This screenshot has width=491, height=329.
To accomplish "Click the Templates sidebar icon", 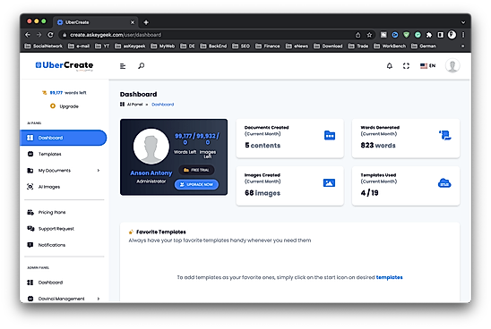I will click(x=30, y=154).
